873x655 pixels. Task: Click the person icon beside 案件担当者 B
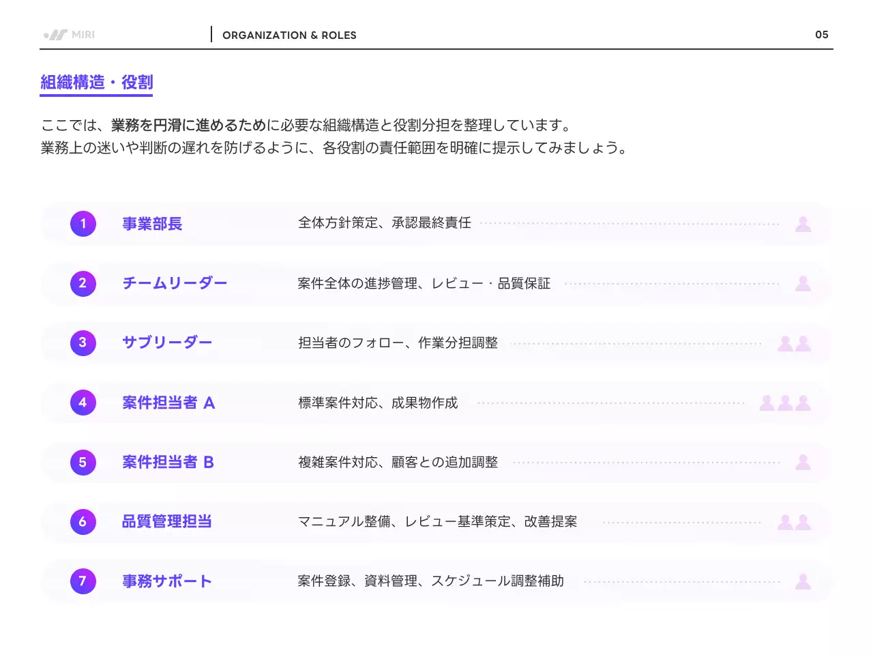click(x=803, y=463)
